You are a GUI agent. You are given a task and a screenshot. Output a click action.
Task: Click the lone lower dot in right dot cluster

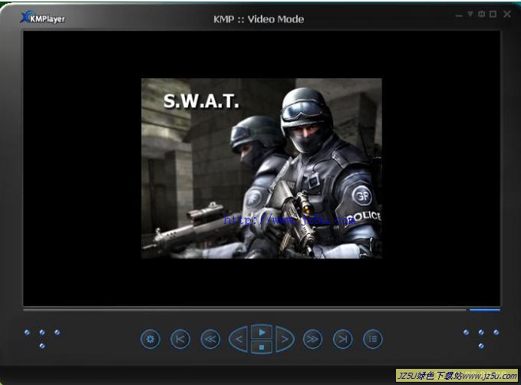481,346
